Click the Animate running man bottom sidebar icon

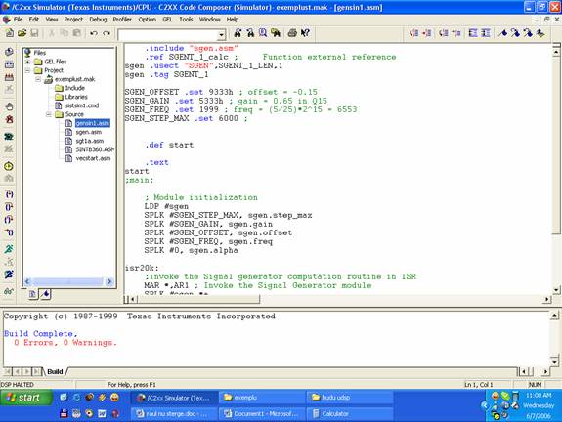point(9,274)
